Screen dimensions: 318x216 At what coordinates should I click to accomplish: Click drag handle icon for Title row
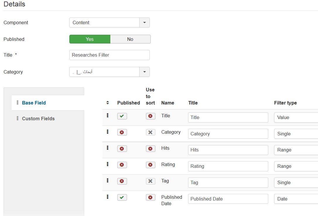[x=108, y=116]
